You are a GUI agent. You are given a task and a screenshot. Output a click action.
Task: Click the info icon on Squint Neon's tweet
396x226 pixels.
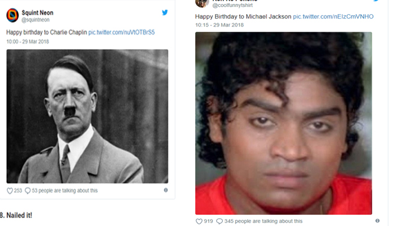point(166,190)
